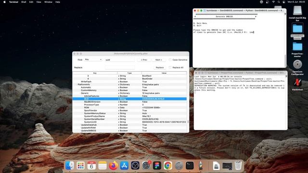Open Launchpad from the dock
Image resolution: width=308 pixels, height=173 pixels.
pyautogui.click(x=80, y=165)
